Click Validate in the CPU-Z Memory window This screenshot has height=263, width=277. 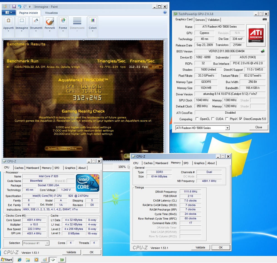pos(200,247)
